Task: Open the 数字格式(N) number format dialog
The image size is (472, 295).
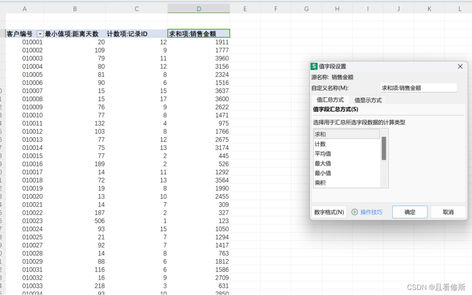Action: click(x=329, y=212)
